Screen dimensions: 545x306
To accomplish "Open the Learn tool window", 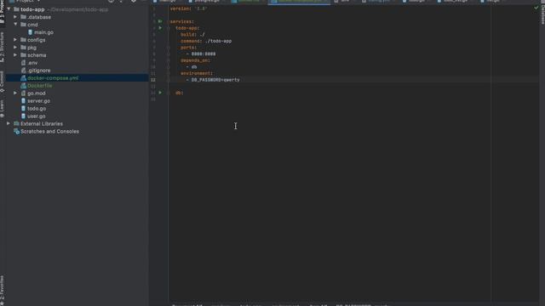I will pyautogui.click(x=2, y=109).
